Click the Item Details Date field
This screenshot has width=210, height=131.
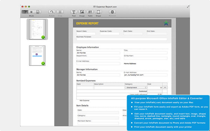coord(98,112)
